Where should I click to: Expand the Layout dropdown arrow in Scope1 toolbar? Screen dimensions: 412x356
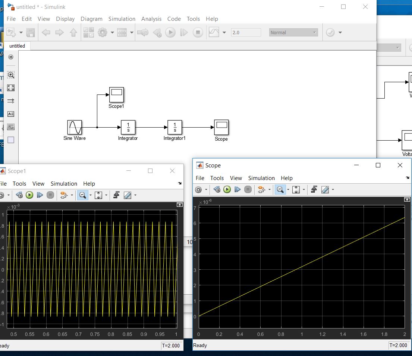tap(71, 195)
